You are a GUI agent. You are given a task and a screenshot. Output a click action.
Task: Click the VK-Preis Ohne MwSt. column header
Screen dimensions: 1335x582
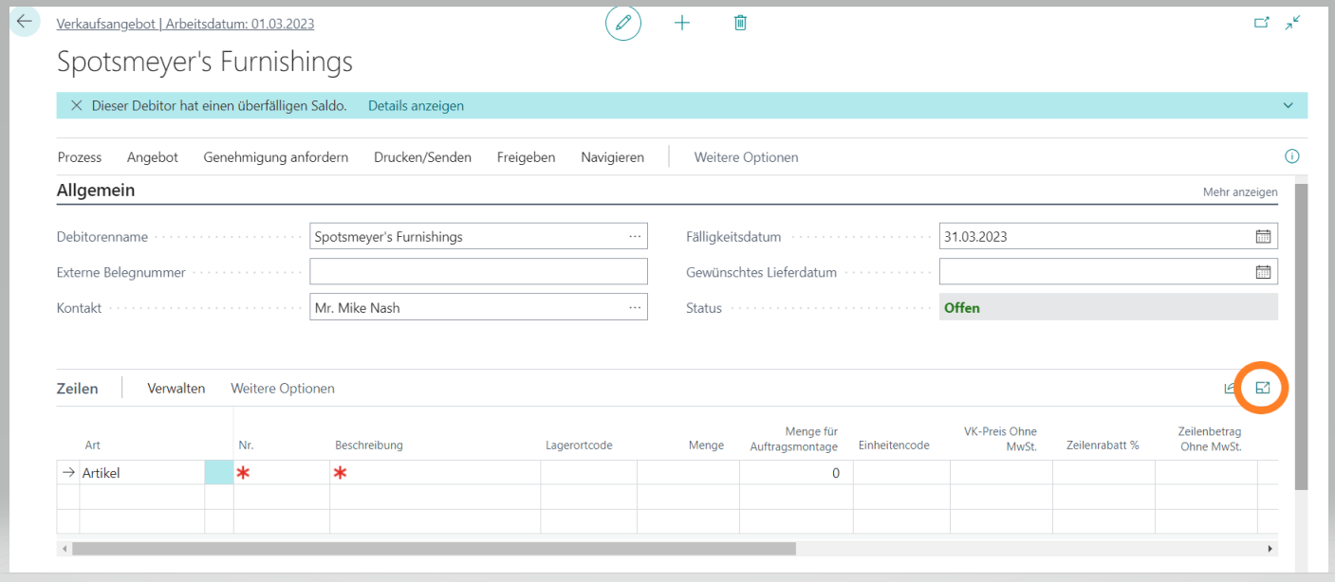point(1000,439)
